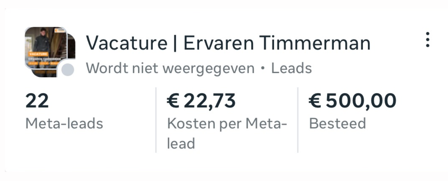Viewport: 448px width, 181px height.
Task: Click the 'Meta-leads' metric label
Action: (64, 124)
